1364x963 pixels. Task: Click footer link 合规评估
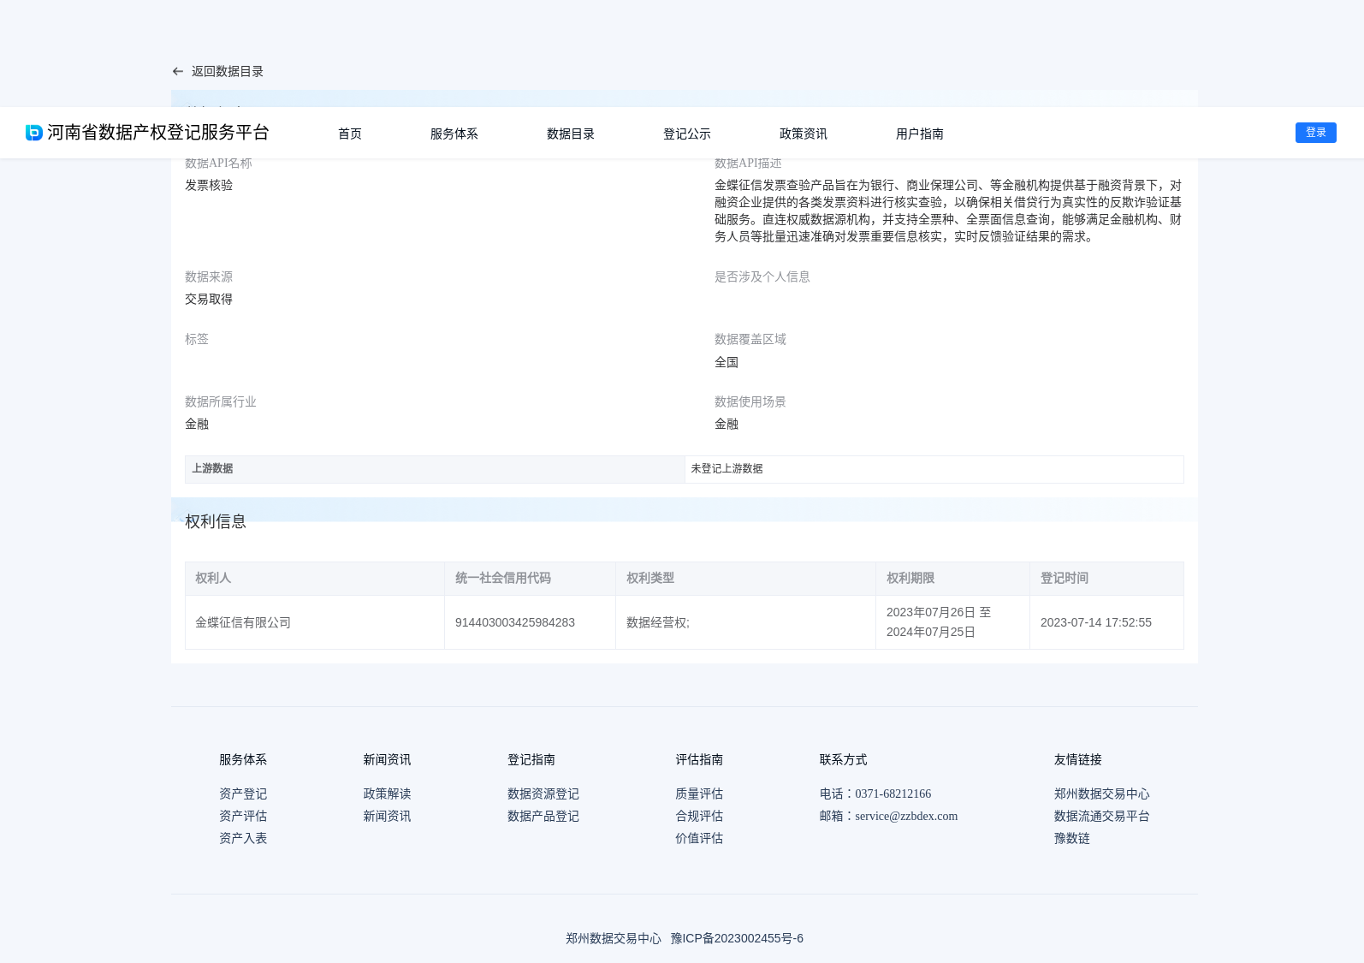click(699, 817)
